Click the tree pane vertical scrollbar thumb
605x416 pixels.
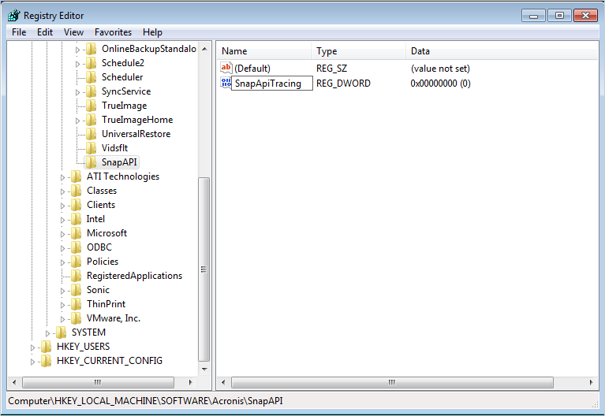pyautogui.click(x=204, y=269)
